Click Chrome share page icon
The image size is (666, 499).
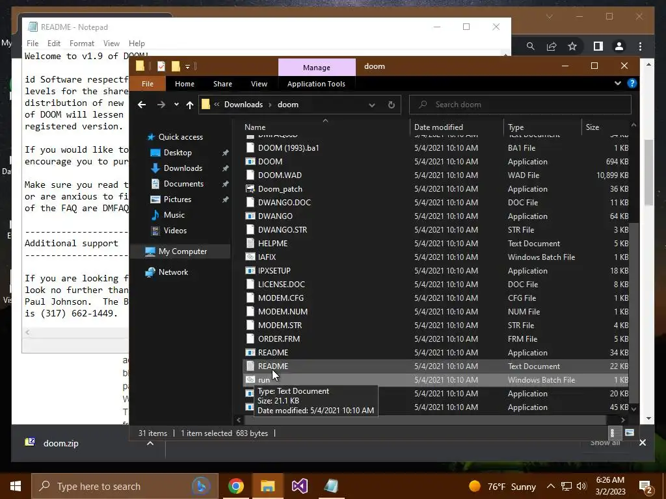(x=552, y=46)
